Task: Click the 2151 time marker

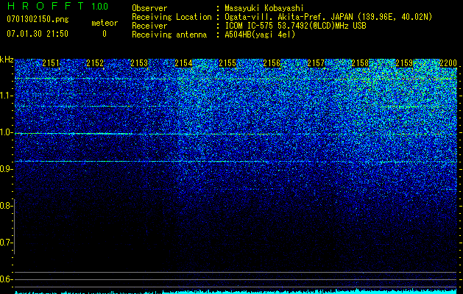Action: [51, 63]
